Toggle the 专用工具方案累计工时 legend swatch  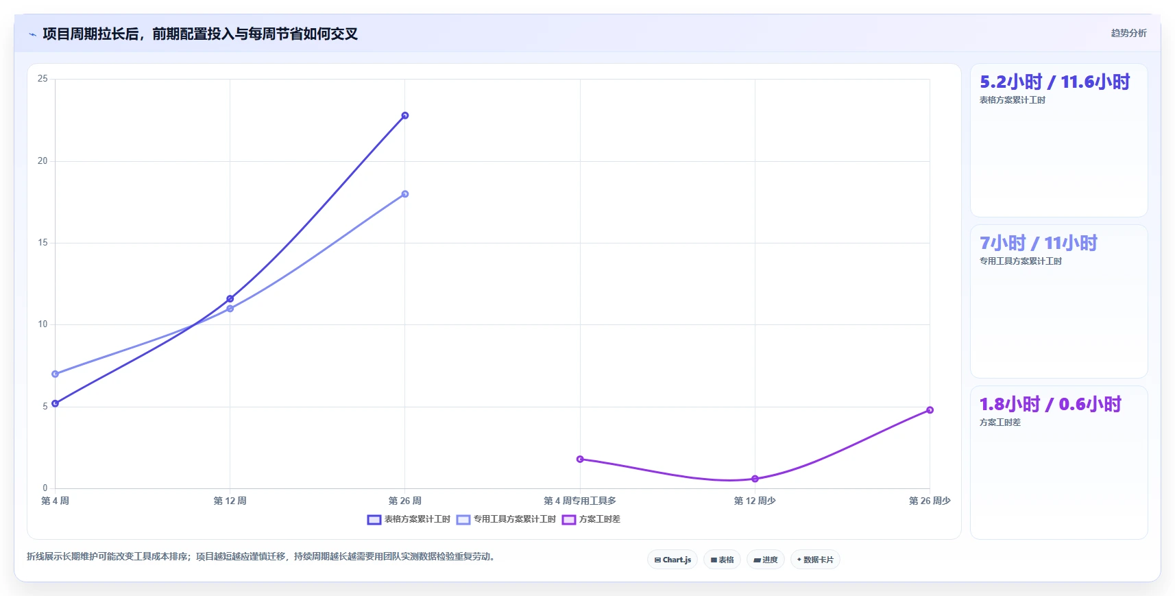[x=463, y=520]
